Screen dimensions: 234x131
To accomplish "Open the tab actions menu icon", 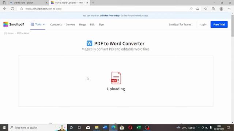I will pyautogui.click(x=4, y=3).
